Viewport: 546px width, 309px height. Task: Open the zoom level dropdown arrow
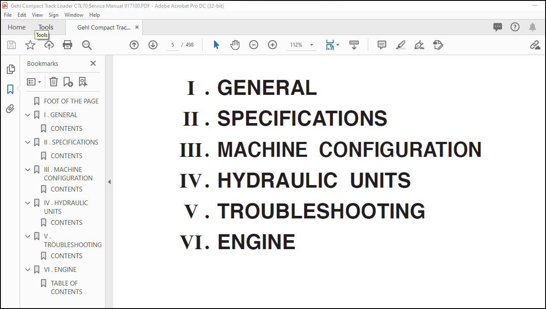[x=311, y=45]
